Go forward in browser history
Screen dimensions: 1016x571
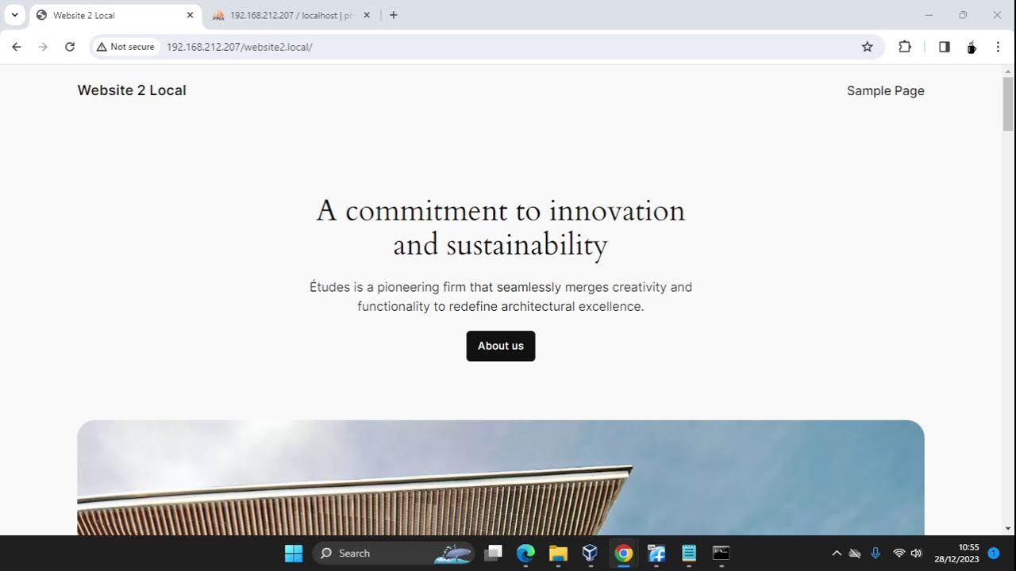tap(43, 47)
